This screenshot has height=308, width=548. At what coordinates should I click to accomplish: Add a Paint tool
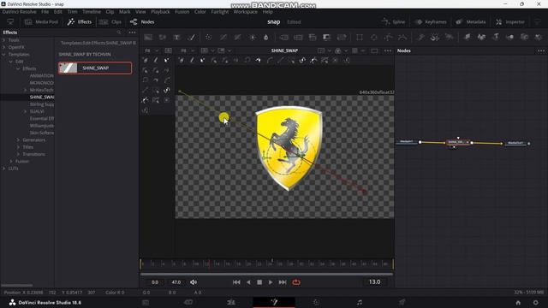191,37
